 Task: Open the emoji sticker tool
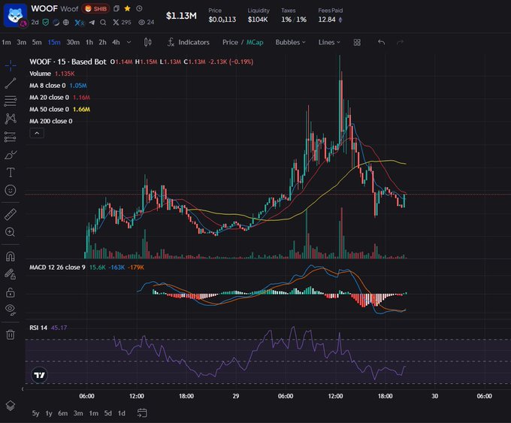click(11, 190)
